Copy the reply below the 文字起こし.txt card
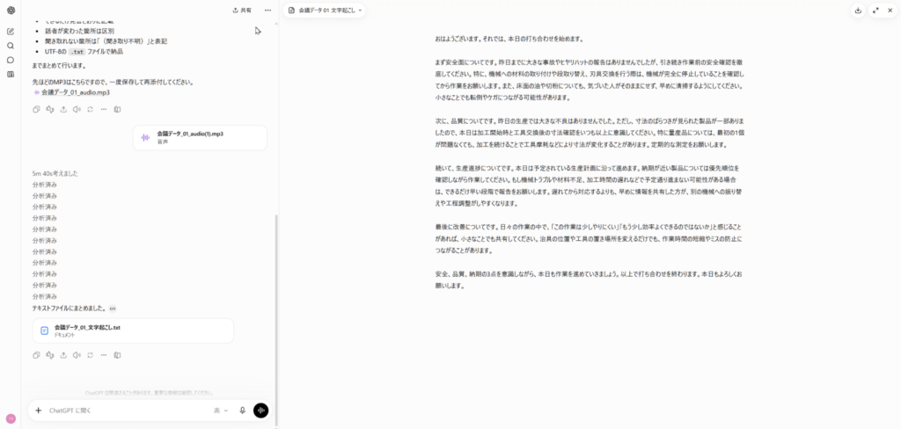Viewport: 901px width, 429px height. coord(36,355)
